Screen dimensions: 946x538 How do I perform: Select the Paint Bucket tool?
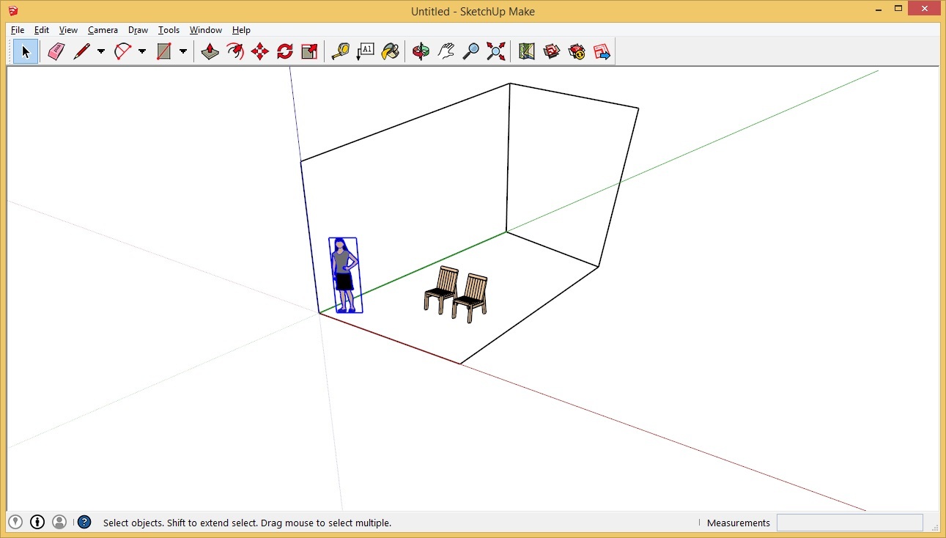click(391, 51)
